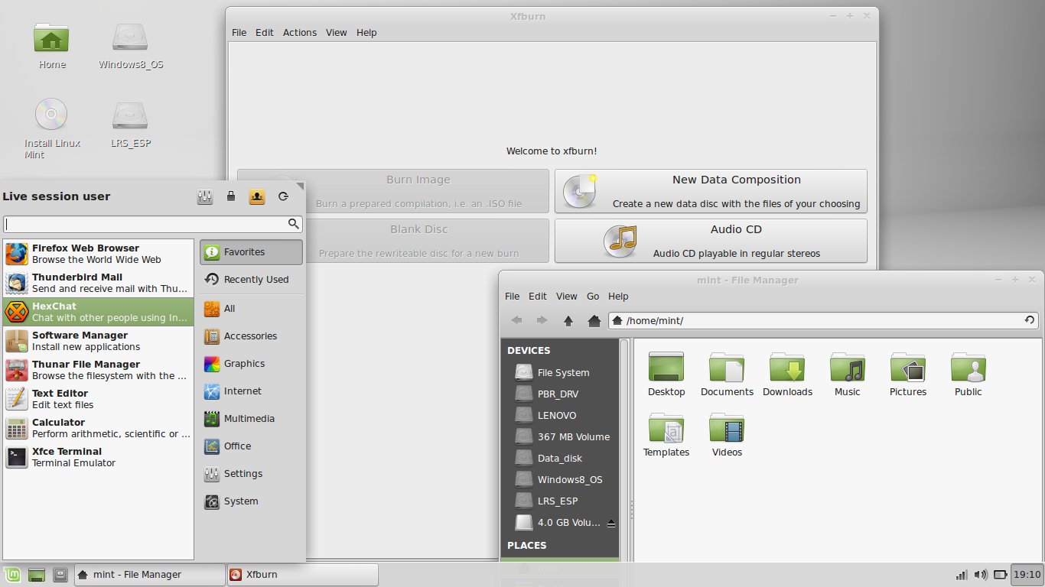Screen dimensions: 1045x587
Task: Click the search magnifier icon in menu
Action: 293,224
